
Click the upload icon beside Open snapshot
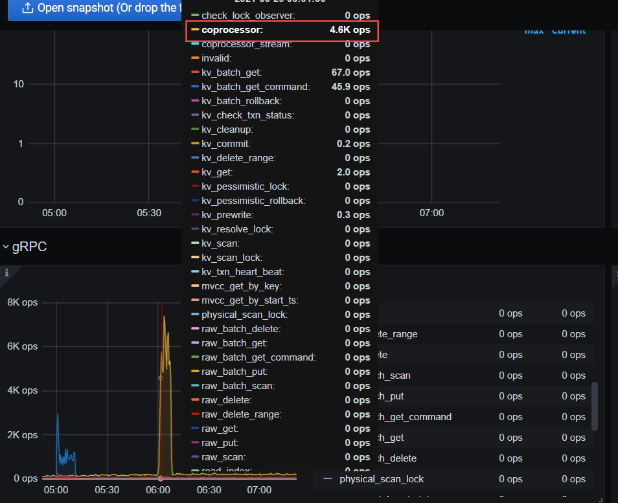coord(27,8)
